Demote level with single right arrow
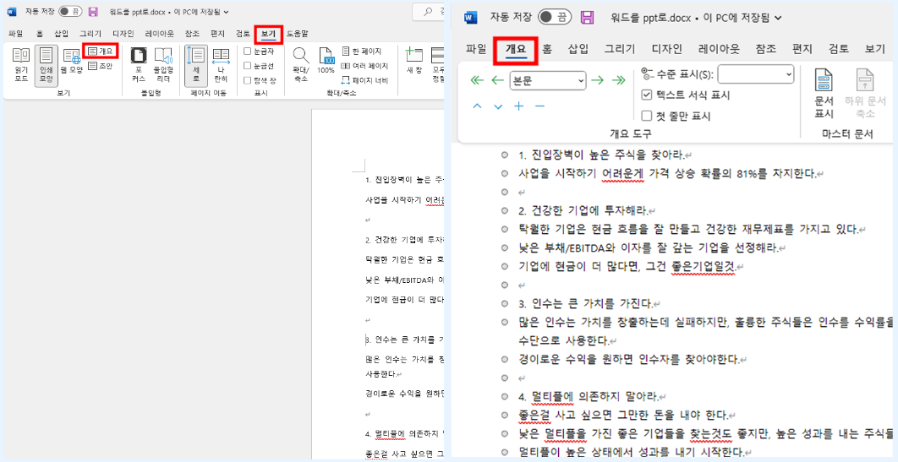898x462 pixels. (x=597, y=80)
